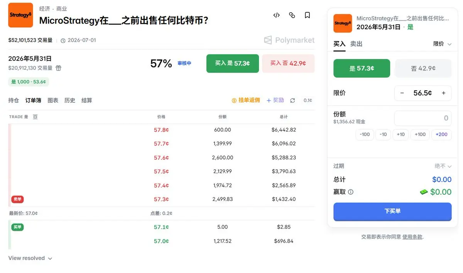
Task: Click the 下买单 submit button
Action: click(x=392, y=211)
